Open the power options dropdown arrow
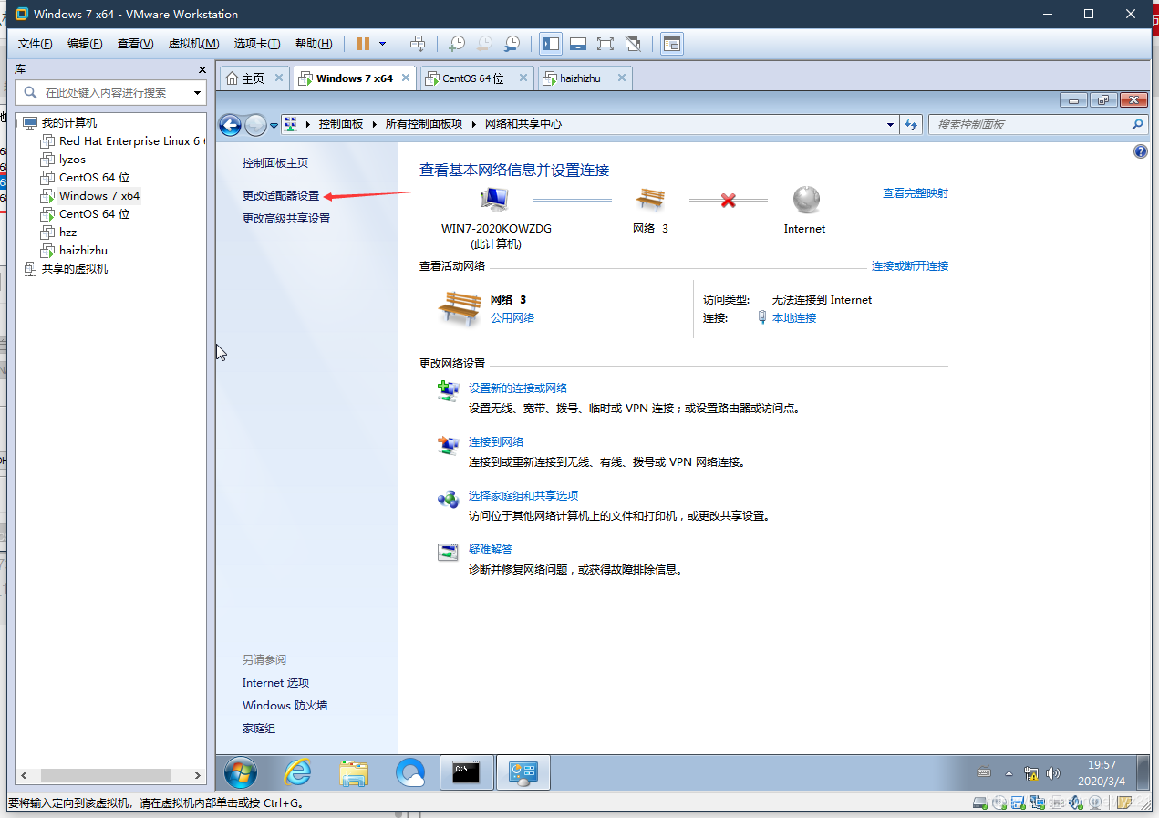 (x=382, y=43)
